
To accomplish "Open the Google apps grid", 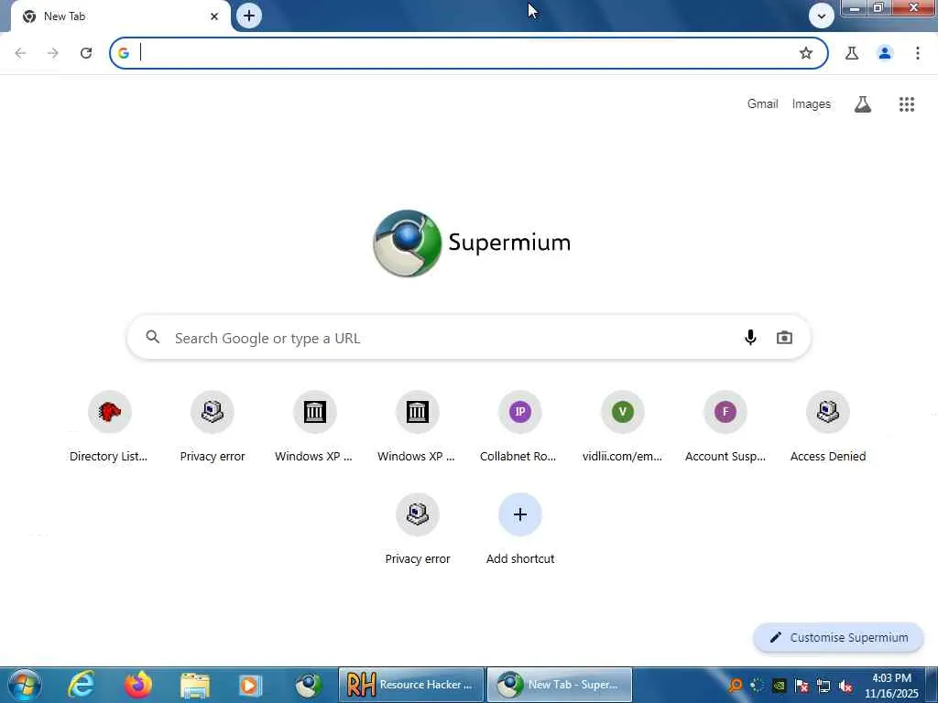I will (x=907, y=104).
